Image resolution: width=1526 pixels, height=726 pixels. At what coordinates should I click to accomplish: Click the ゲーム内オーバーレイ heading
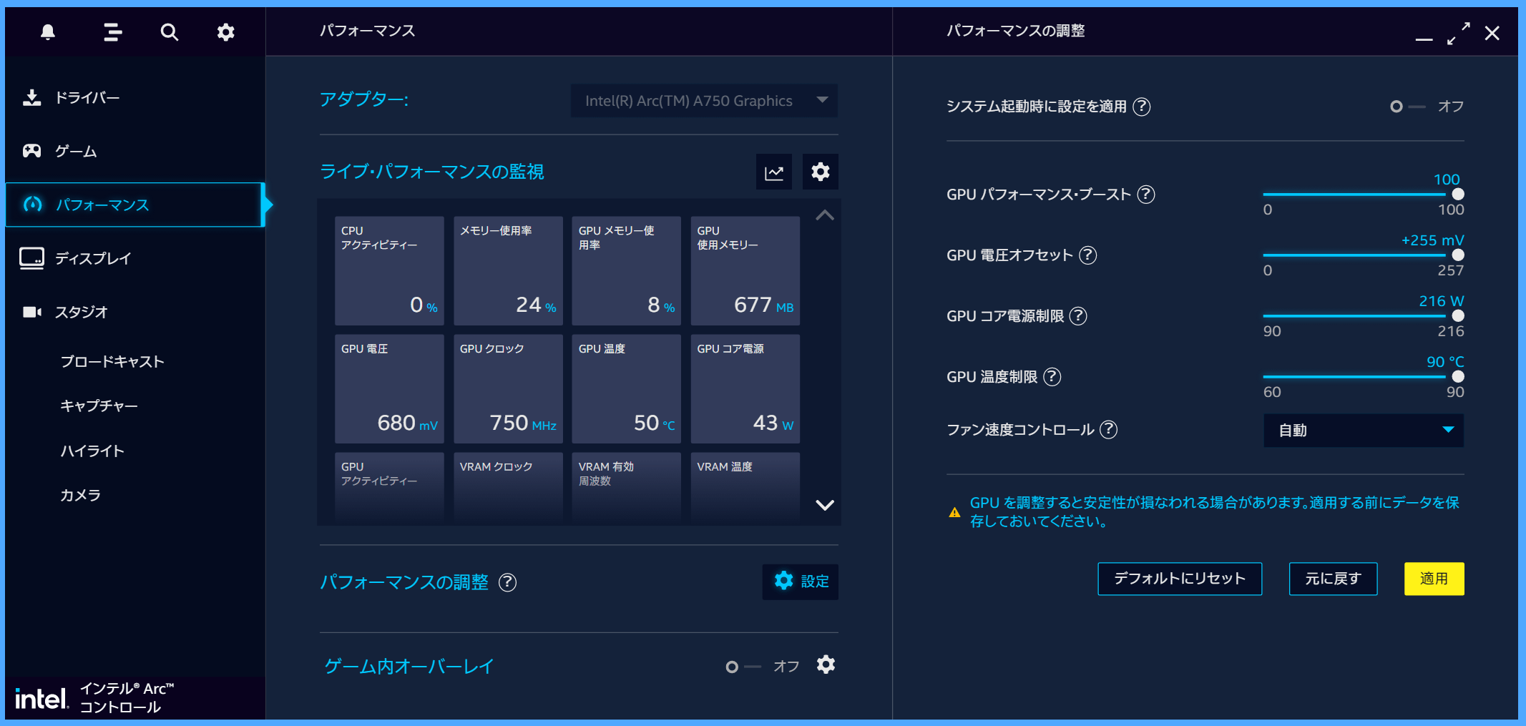point(409,667)
